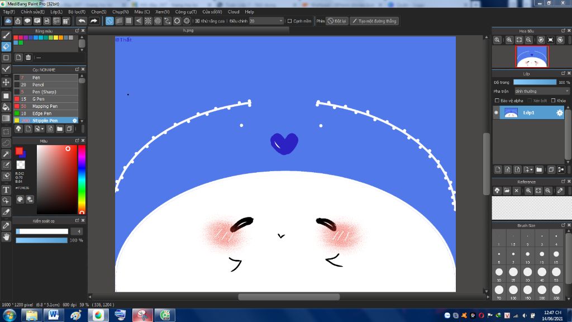Image resolution: width=572 pixels, height=322 pixels.
Task: Open the Bộ lọc(R) menu
Action: pos(77,12)
